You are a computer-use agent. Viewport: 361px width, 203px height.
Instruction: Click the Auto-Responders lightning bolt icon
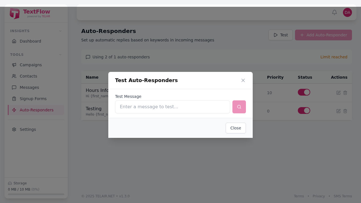(14, 110)
